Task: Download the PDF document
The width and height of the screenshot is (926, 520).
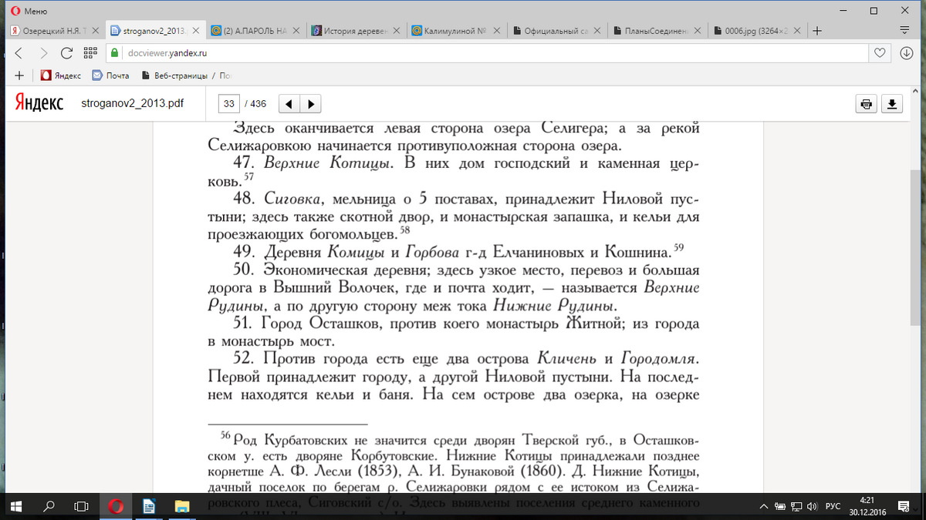Action: (893, 104)
